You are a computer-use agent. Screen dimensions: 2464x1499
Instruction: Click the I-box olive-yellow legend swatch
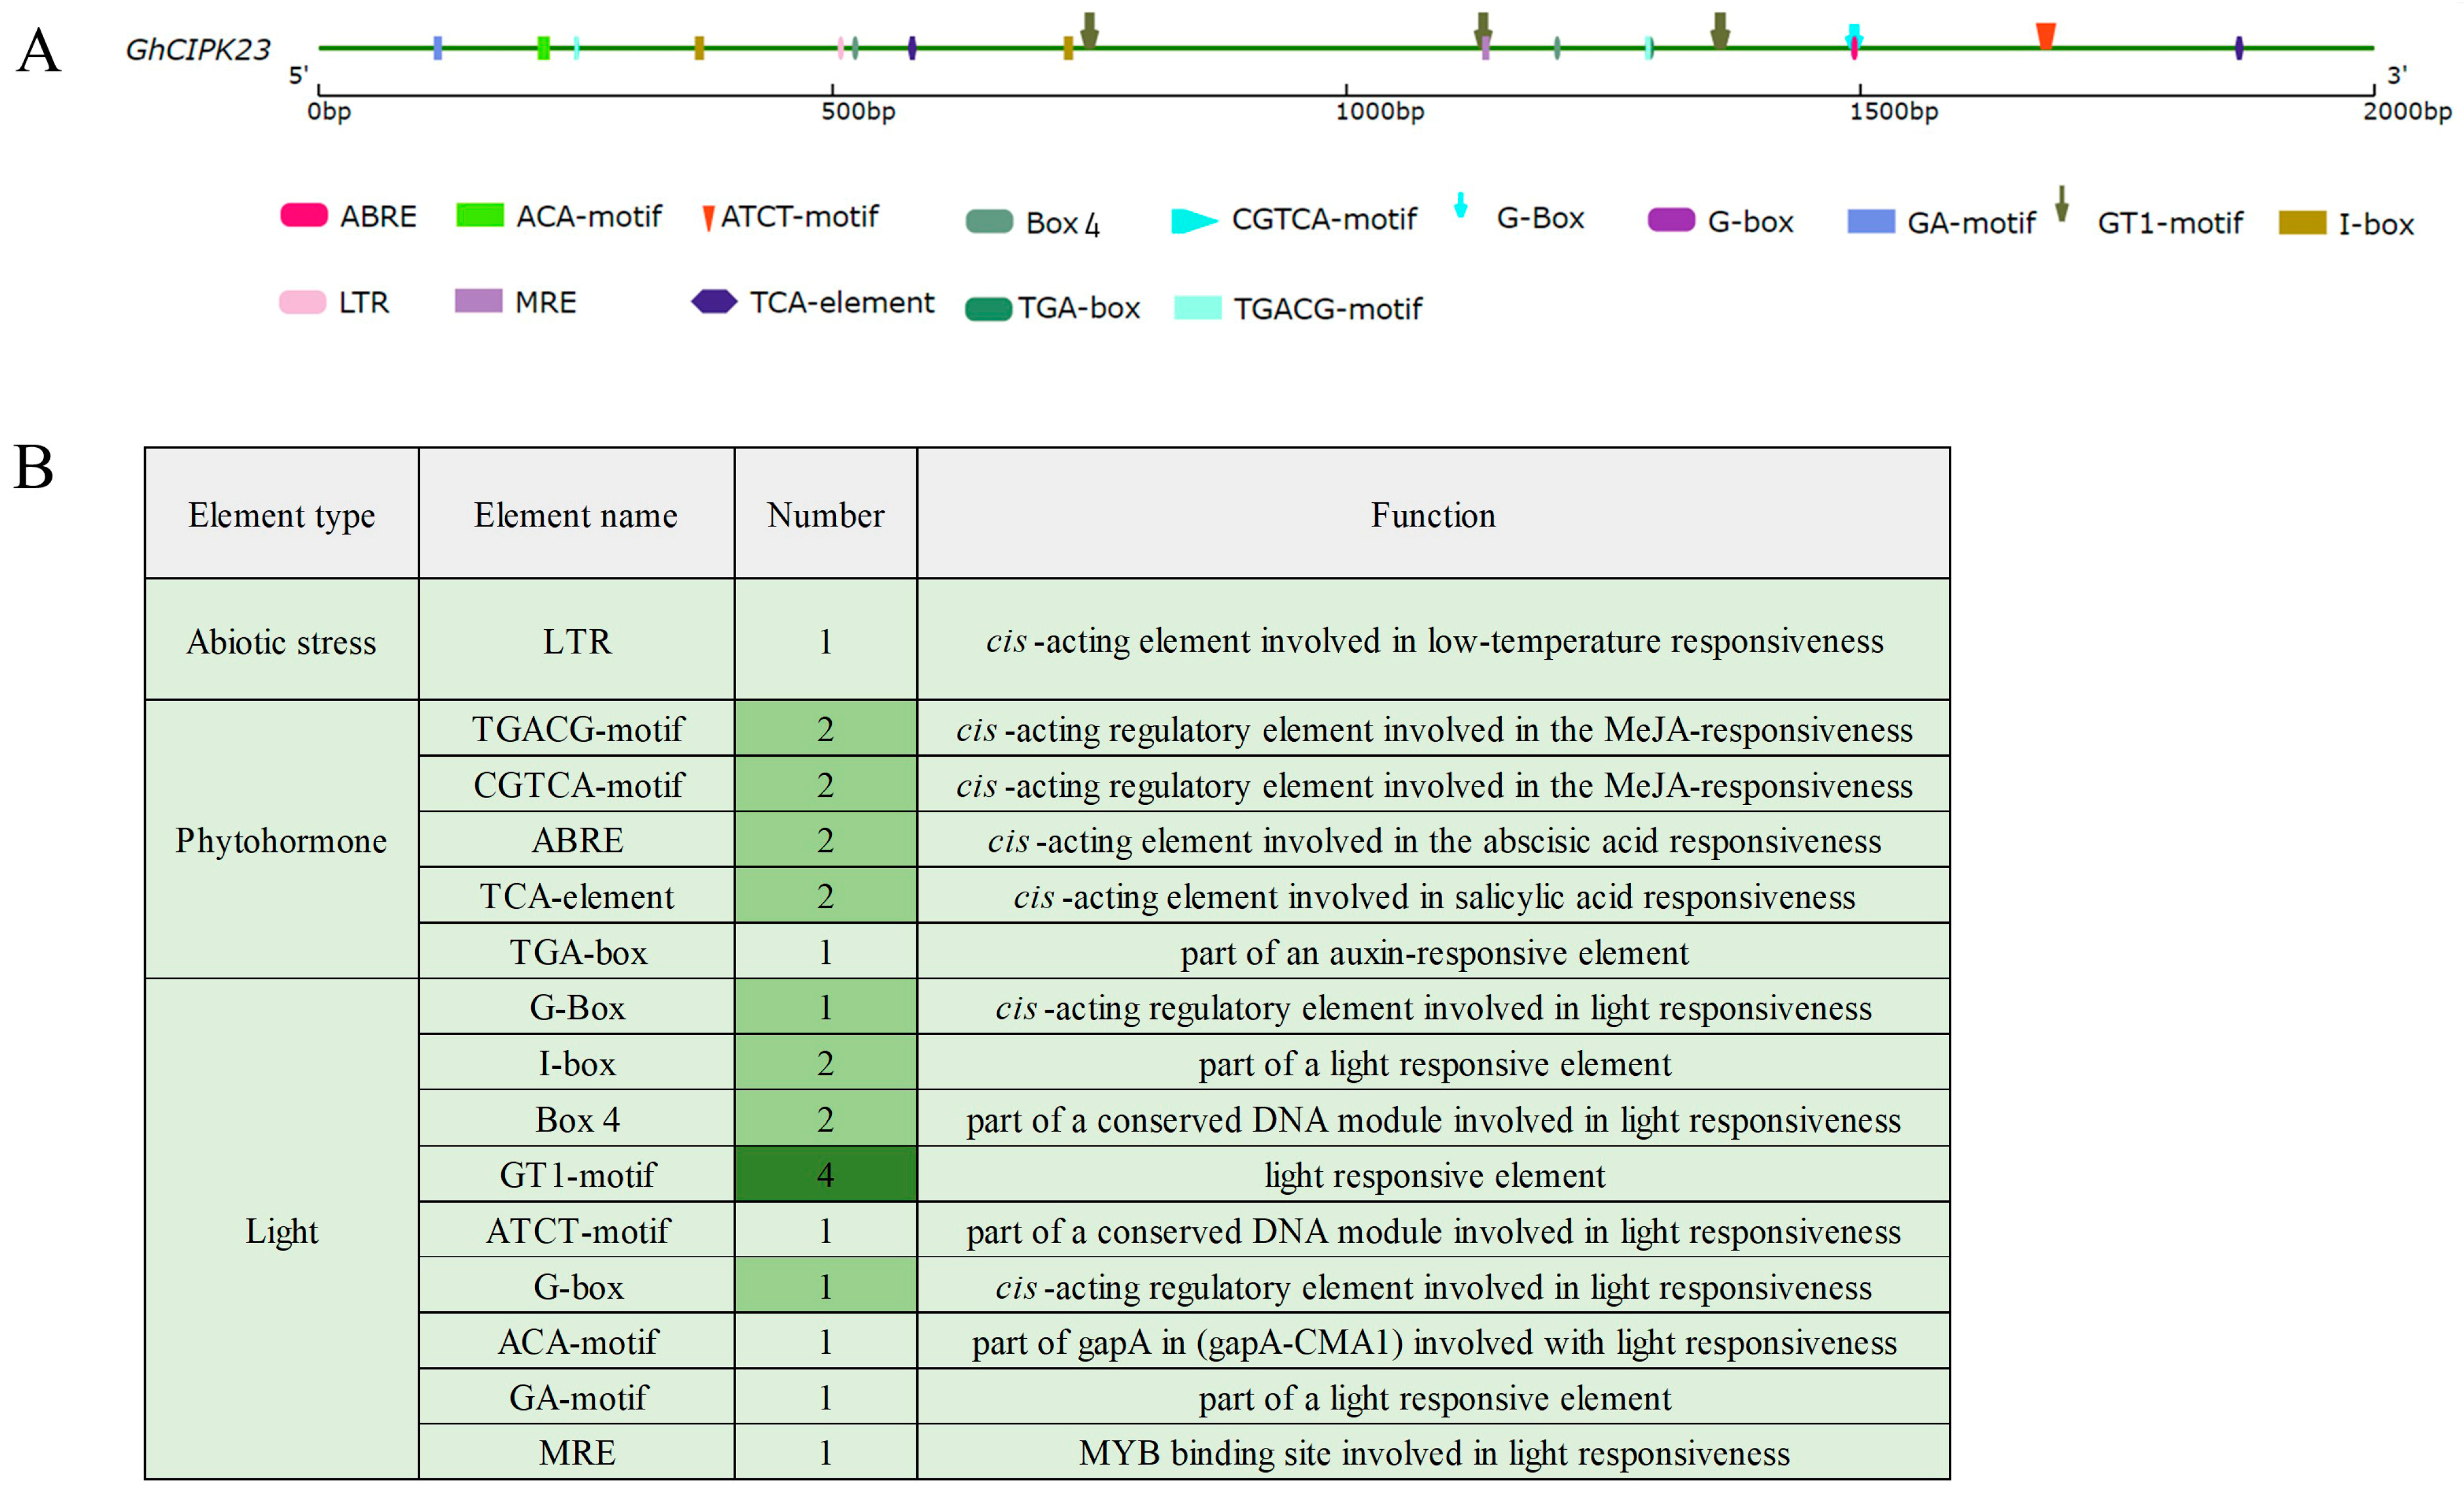[x=2302, y=223]
